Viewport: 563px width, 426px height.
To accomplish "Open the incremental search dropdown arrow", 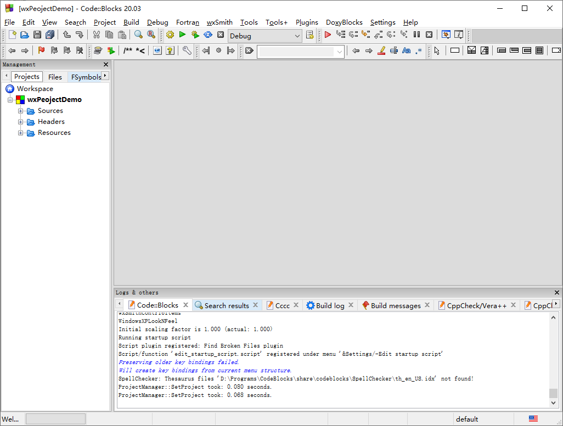I will coord(339,52).
